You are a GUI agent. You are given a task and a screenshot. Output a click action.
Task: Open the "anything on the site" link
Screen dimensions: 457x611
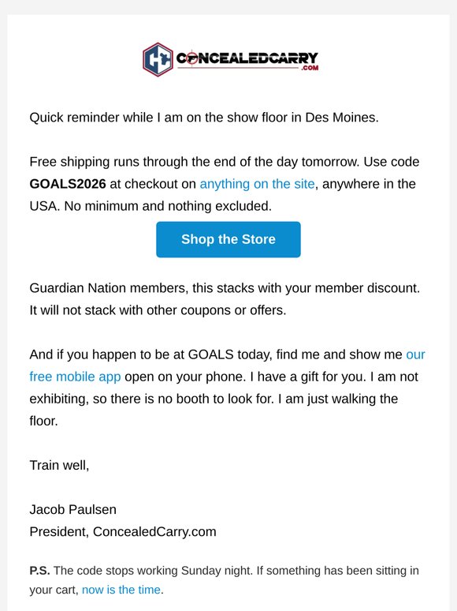[257, 184]
